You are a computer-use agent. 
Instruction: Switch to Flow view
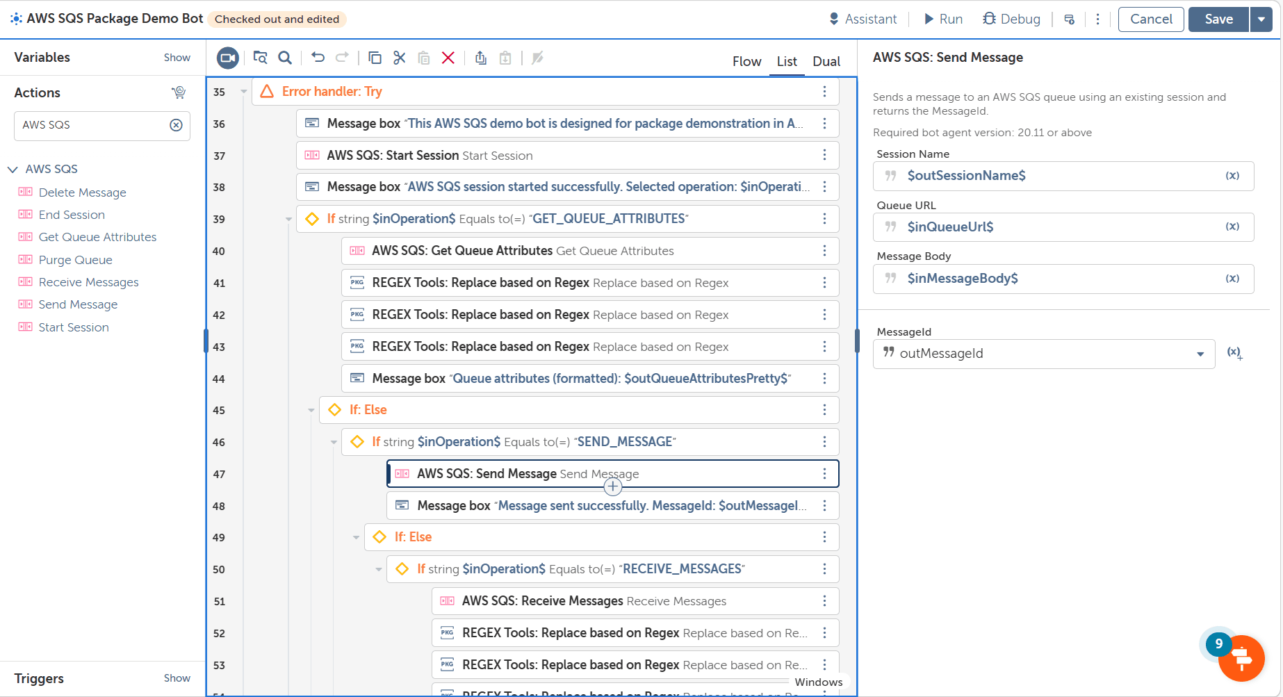click(x=746, y=61)
